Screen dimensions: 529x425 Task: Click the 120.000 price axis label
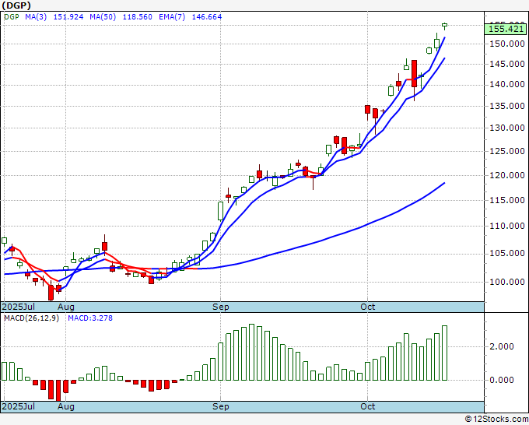pos(507,176)
